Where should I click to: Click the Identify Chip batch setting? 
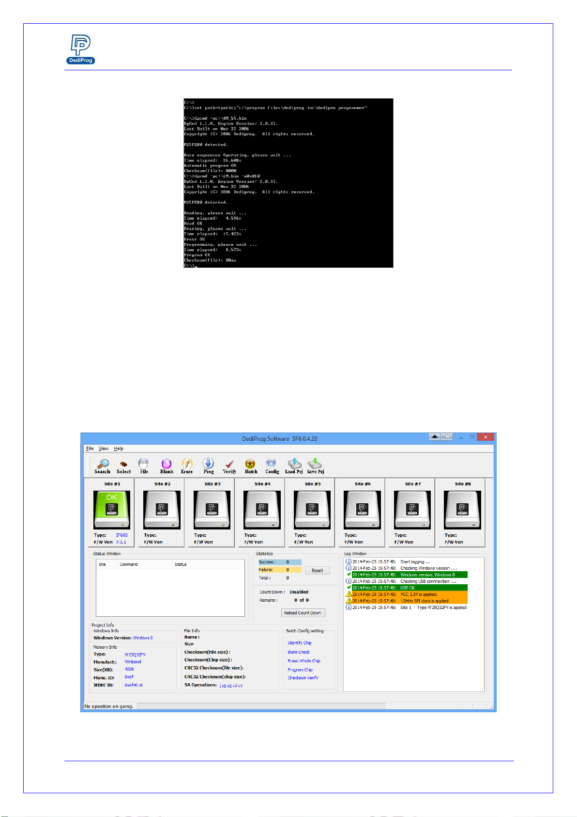tap(300, 643)
